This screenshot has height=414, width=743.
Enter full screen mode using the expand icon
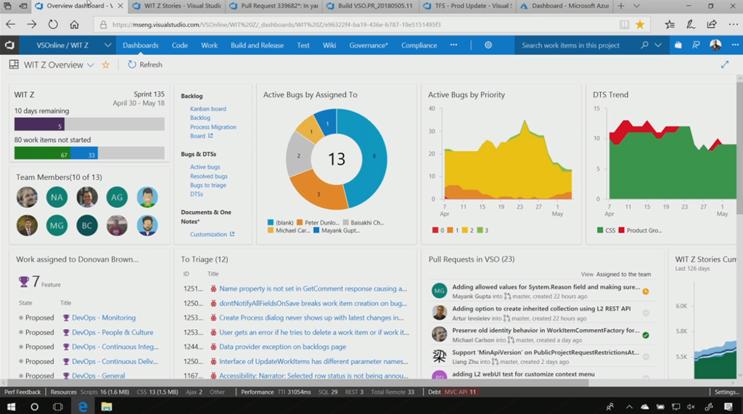click(724, 65)
